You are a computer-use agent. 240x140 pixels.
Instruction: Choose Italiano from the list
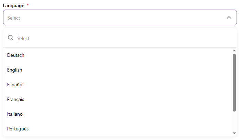[15, 114]
